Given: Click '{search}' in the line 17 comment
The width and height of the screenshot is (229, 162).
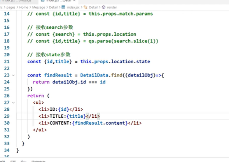Looking at the screenshot, I should click(63, 34).
